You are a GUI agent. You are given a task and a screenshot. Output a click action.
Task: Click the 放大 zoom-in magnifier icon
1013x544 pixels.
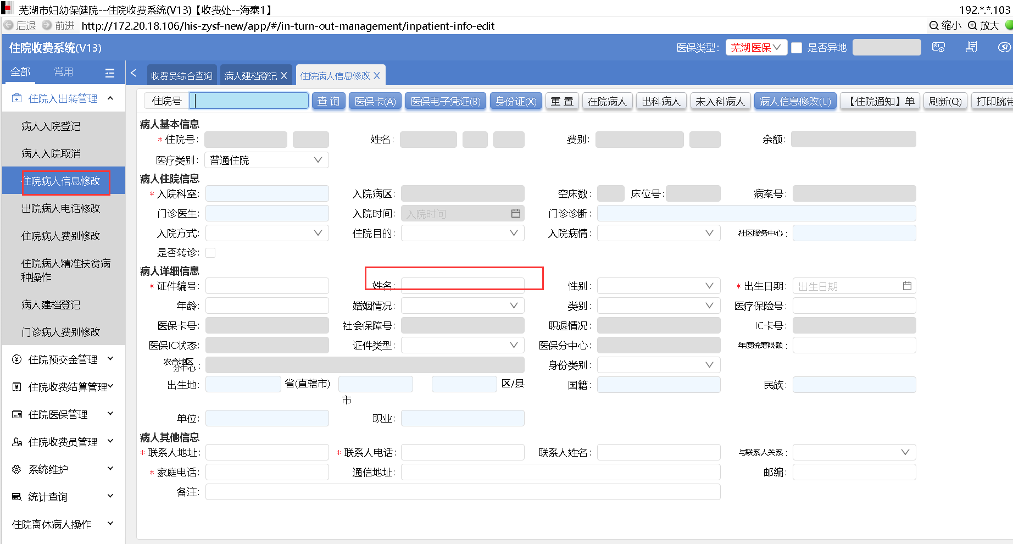tap(972, 25)
